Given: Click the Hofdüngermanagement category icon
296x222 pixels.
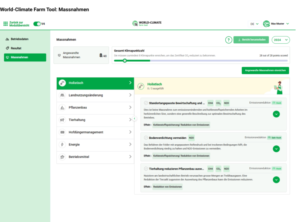Looking at the screenshot, I should [x=62, y=132].
